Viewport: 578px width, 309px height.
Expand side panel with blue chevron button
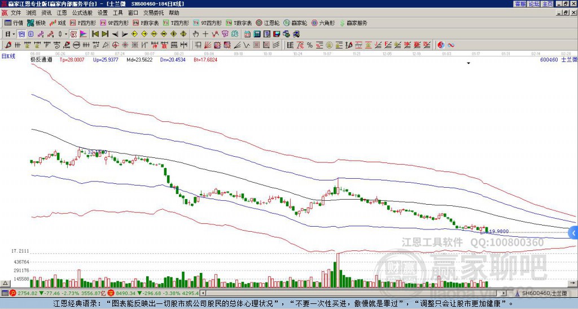(573, 233)
